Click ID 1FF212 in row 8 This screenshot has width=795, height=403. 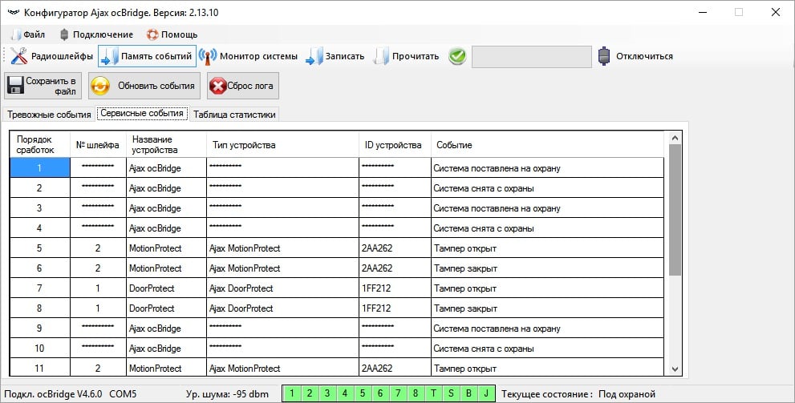point(395,308)
